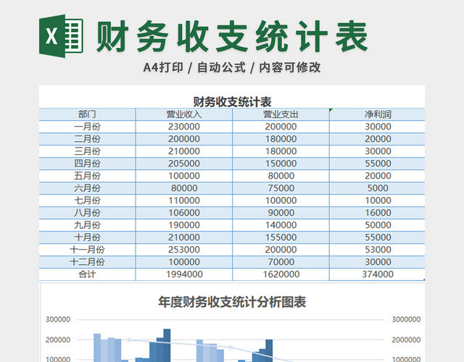Image resolution: width=464 pixels, height=362 pixels.
Task: Click the 253000 income cell for 十一月份
Action: (x=183, y=250)
